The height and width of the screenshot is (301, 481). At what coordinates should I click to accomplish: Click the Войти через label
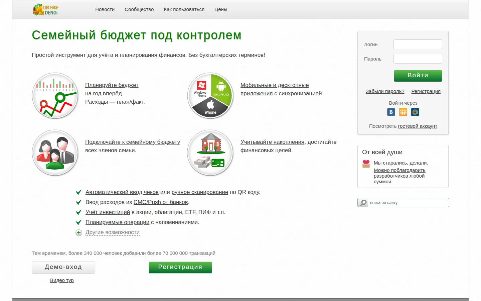(403, 103)
